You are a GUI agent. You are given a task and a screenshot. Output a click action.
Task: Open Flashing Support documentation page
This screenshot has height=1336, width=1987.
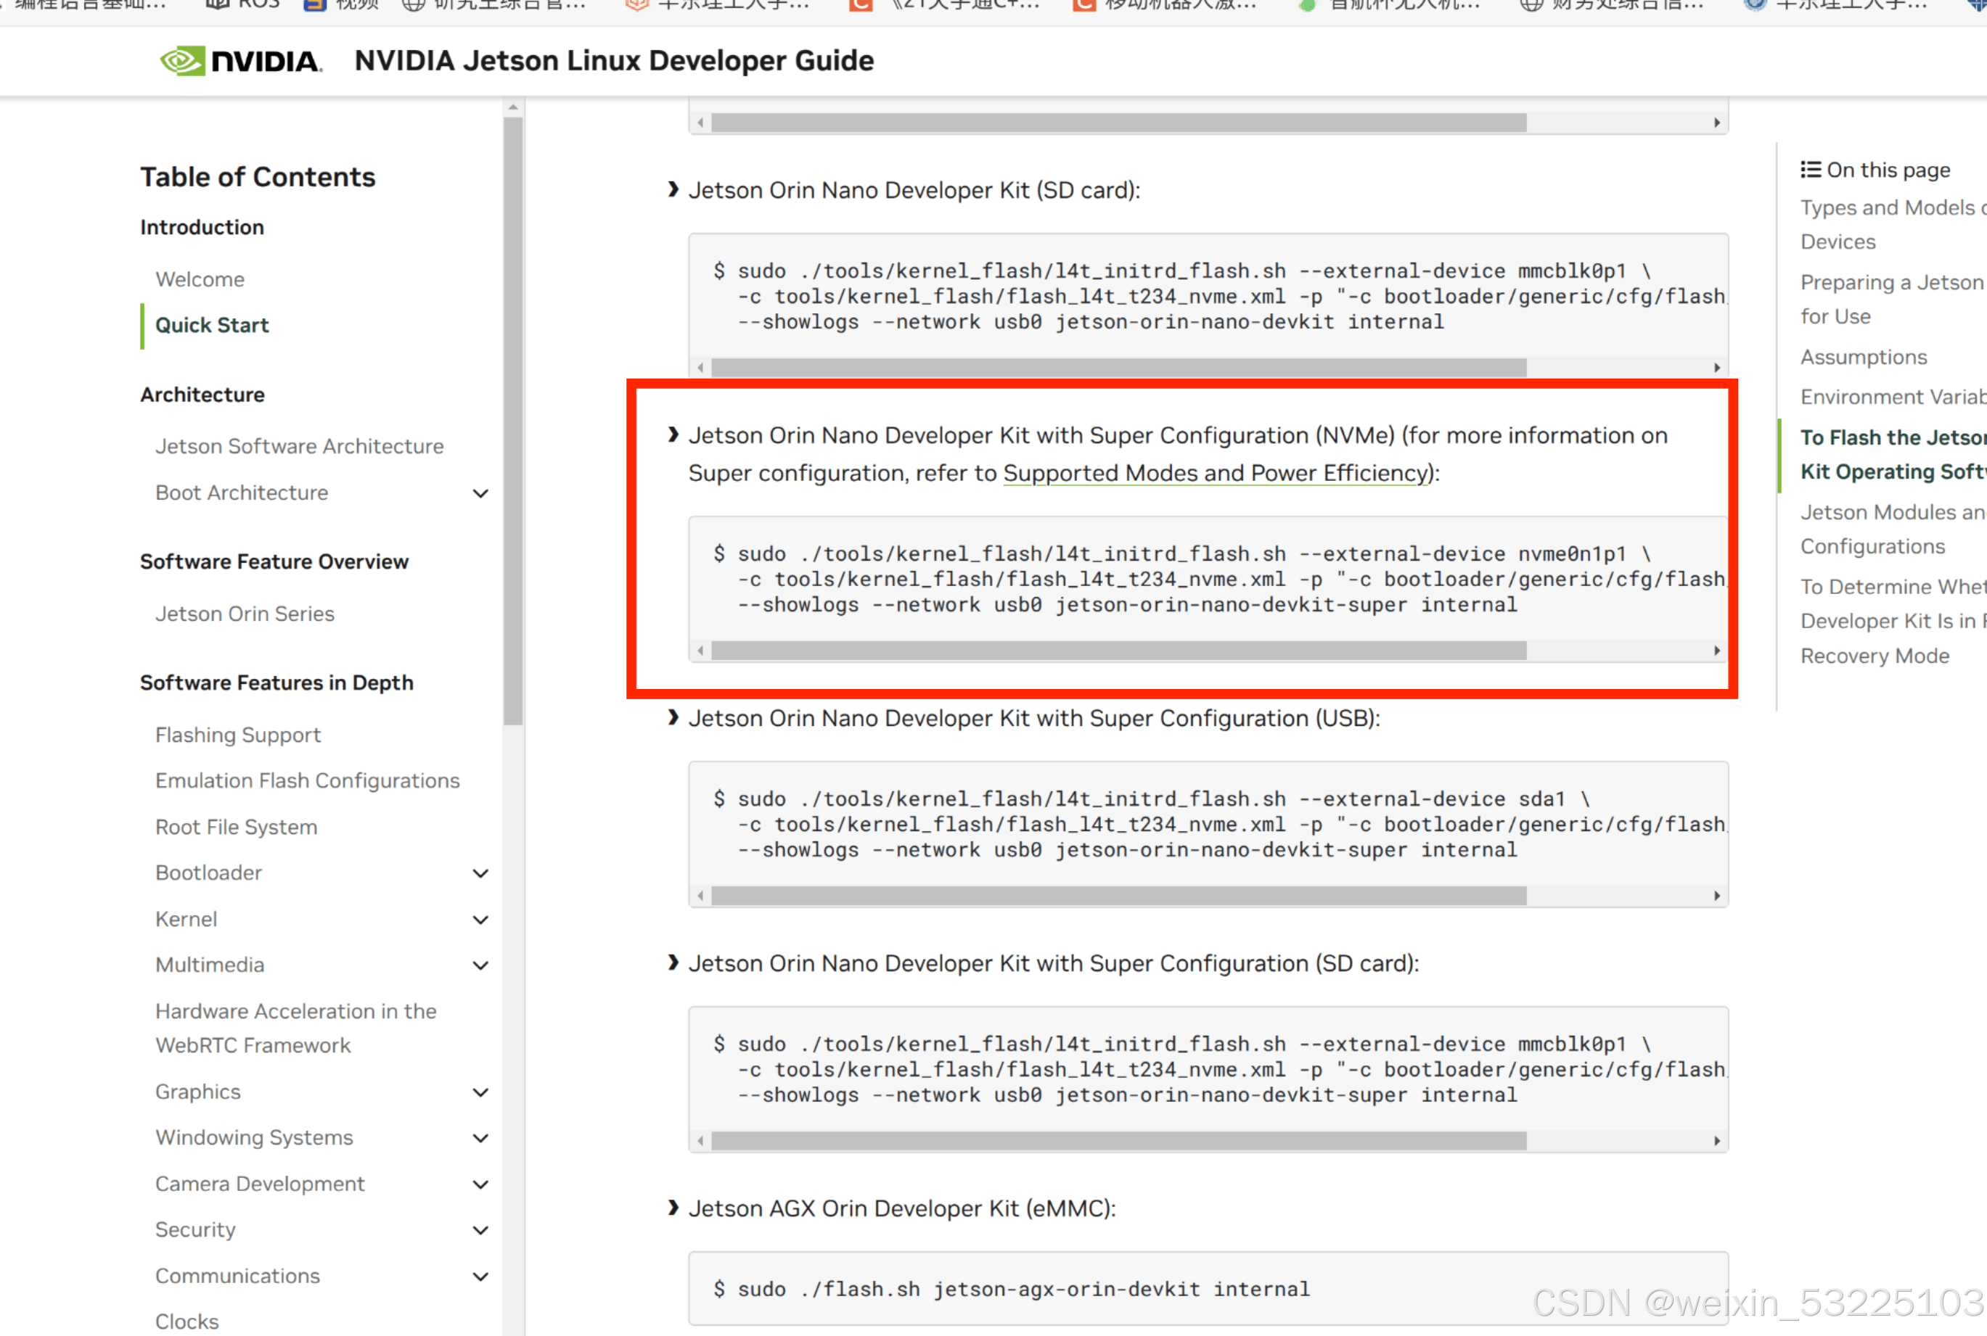238,735
